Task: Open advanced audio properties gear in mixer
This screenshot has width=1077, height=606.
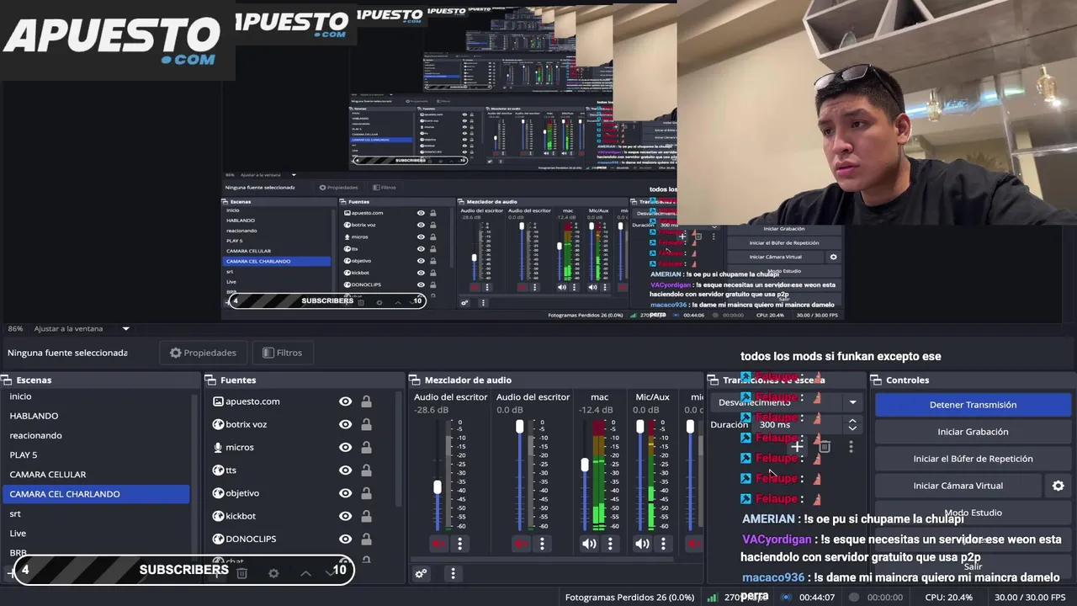Action: click(421, 574)
